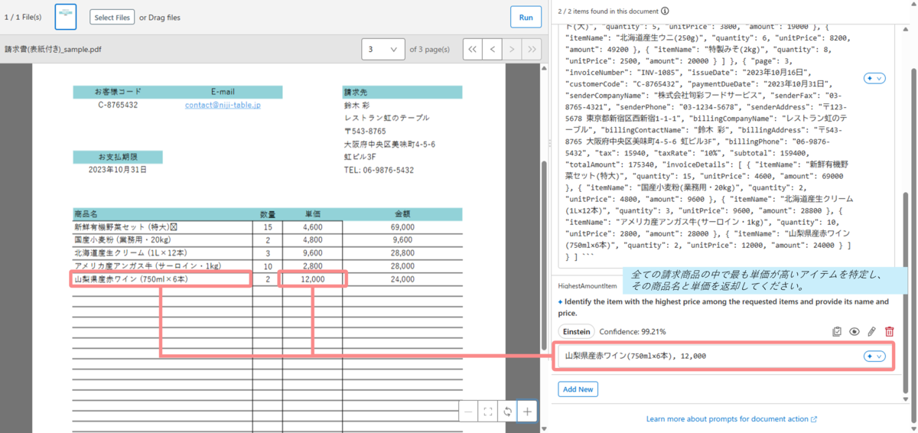
Task: Go to the previous page
Action: click(493, 49)
